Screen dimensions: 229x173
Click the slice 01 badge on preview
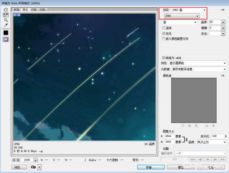click(17, 15)
